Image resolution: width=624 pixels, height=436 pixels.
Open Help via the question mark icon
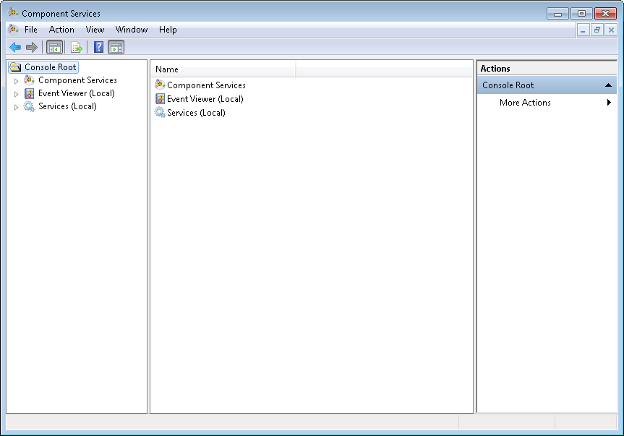pos(98,47)
